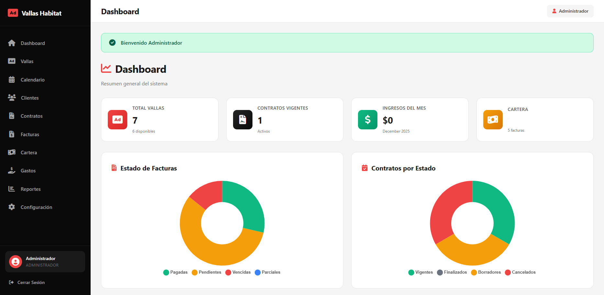Click the Configuración gear icon

(12, 207)
